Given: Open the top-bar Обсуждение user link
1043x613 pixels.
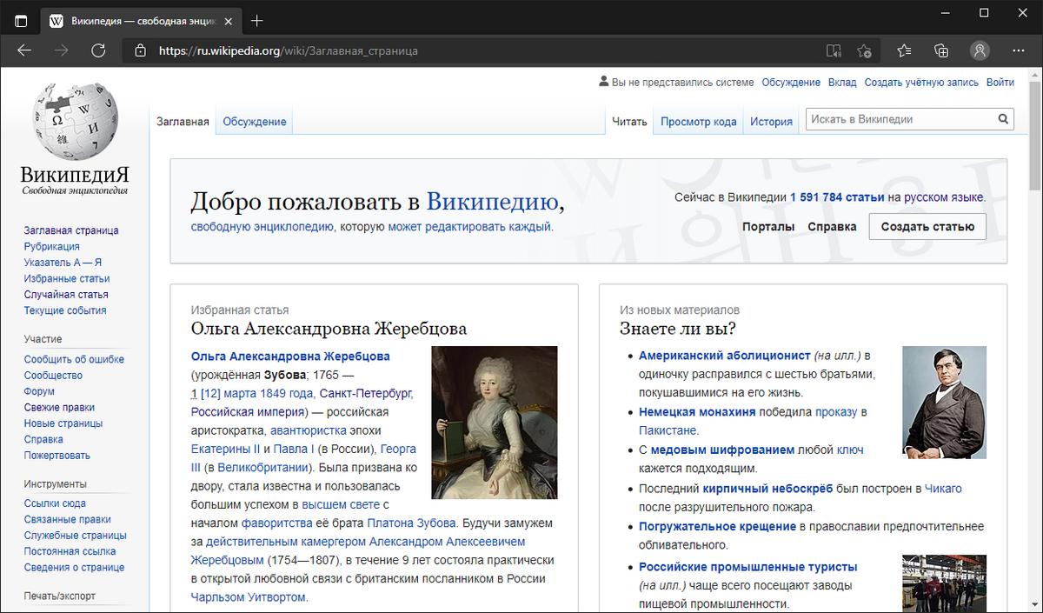Looking at the screenshot, I should pyautogui.click(x=791, y=83).
